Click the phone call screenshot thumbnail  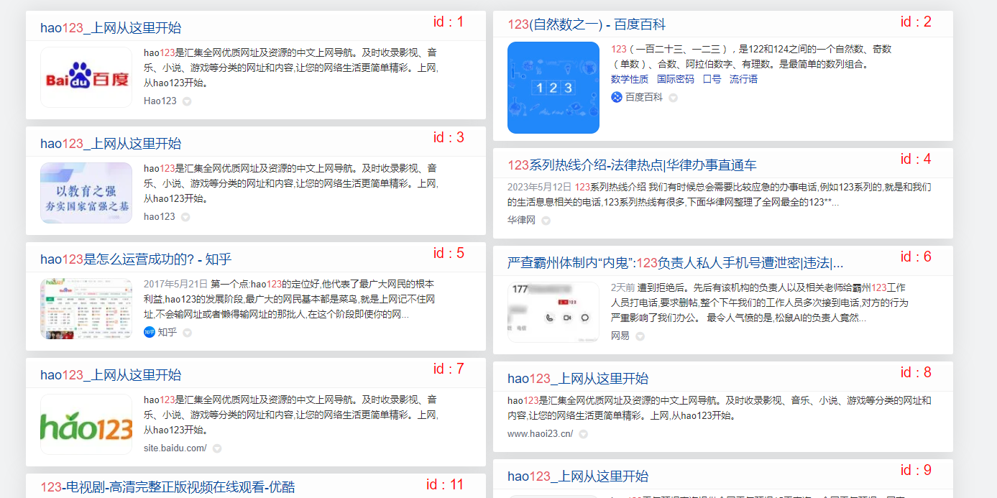click(x=553, y=313)
